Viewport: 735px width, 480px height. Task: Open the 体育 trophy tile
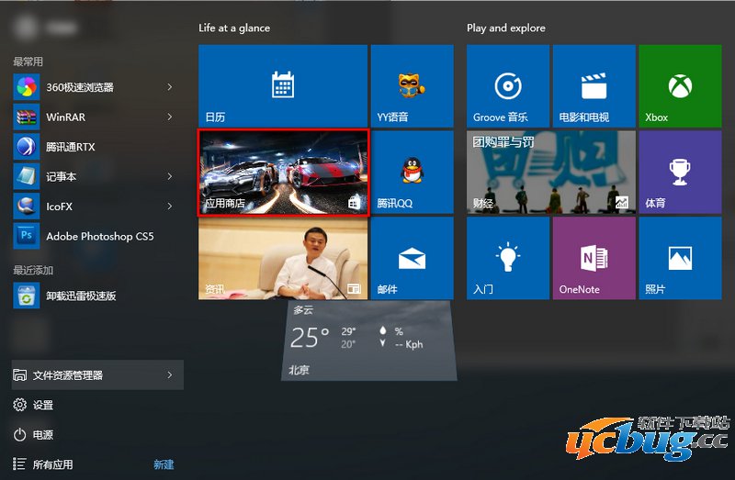coord(679,172)
